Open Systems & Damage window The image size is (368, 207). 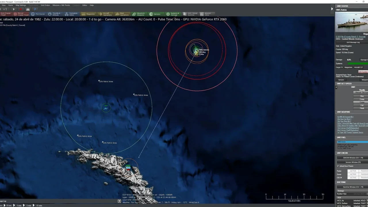coord(172,14)
